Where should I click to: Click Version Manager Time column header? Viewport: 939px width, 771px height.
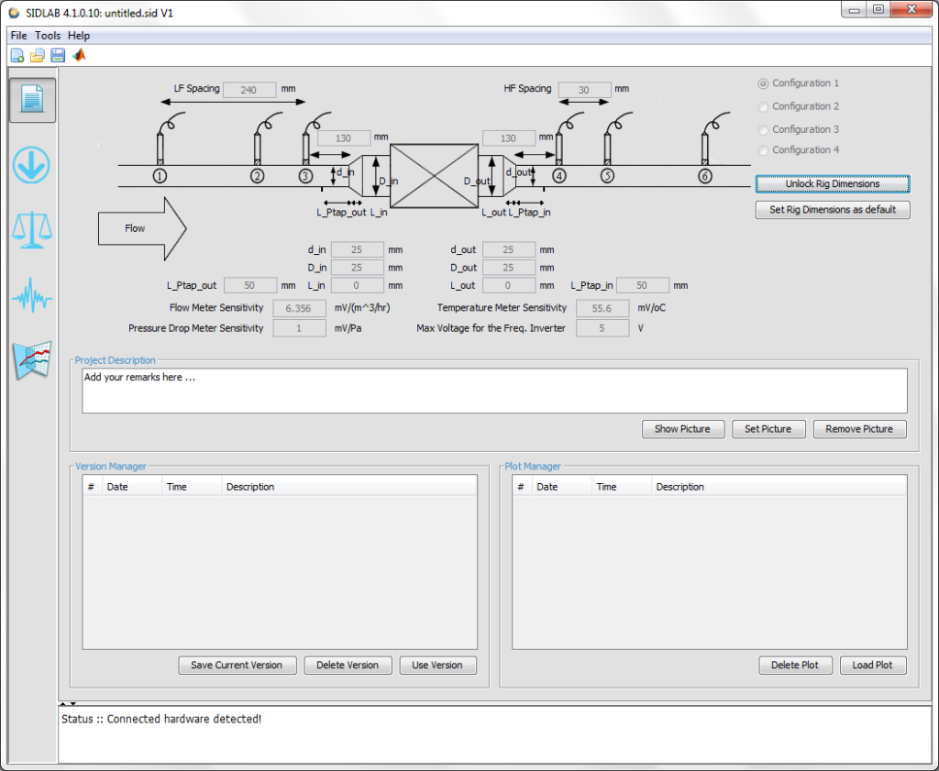(x=193, y=487)
